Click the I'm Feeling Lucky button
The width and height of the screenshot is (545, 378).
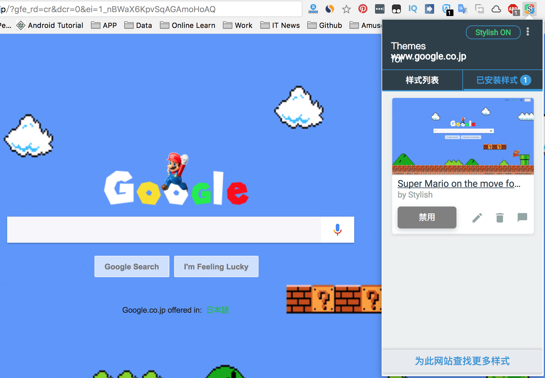[216, 266]
